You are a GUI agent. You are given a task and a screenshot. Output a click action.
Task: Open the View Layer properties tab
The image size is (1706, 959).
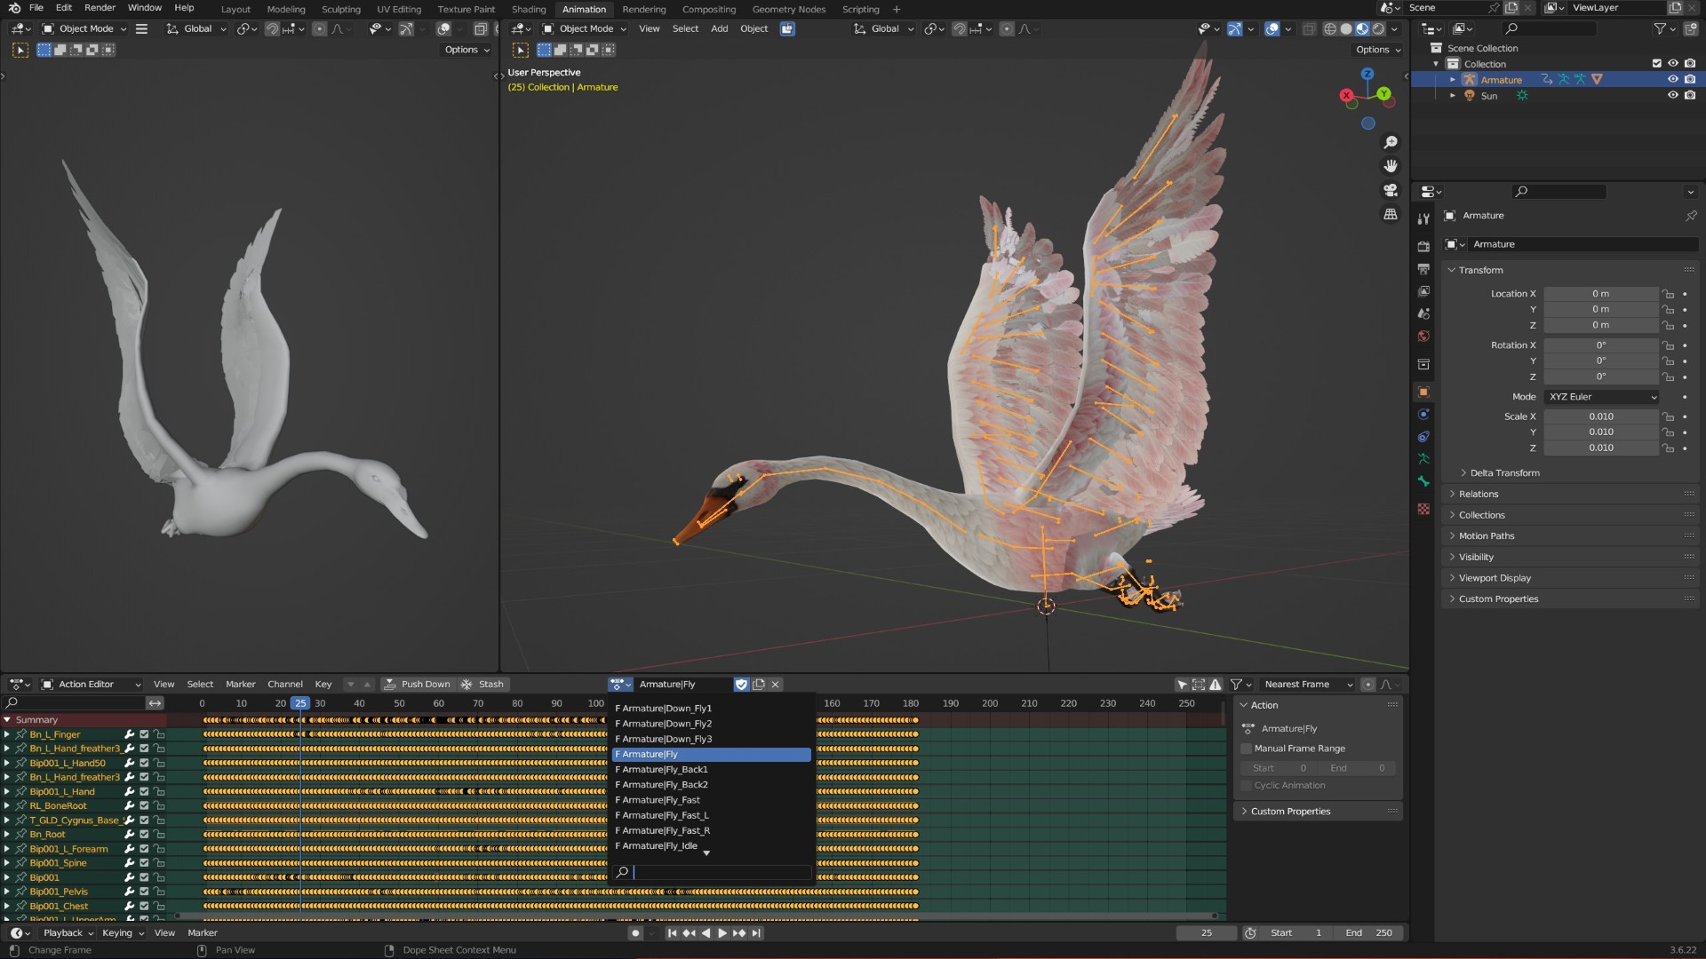tap(1423, 291)
